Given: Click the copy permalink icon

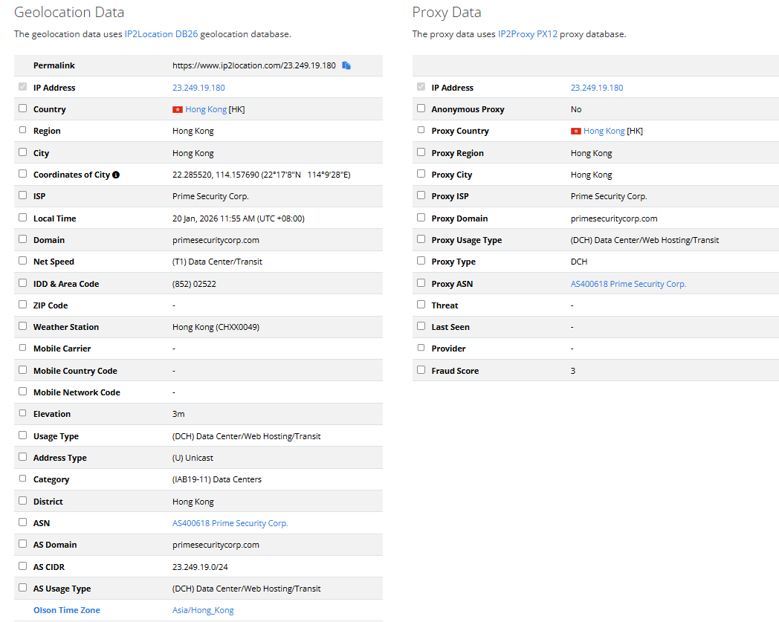Looking at the screenshot, I should (x=346, y=65).
